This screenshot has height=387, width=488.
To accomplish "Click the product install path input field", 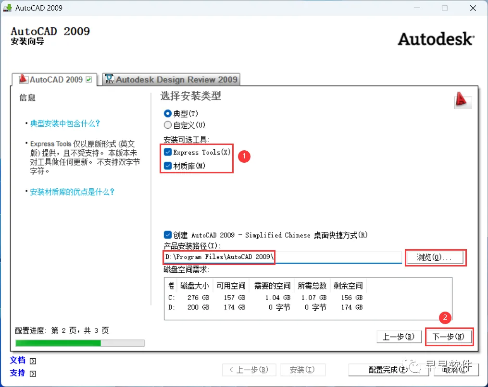I will tap(283, 257).
